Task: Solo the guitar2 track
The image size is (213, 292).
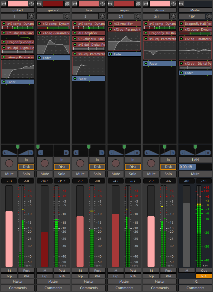Action: pyautogui.click(x=62, y=174)
